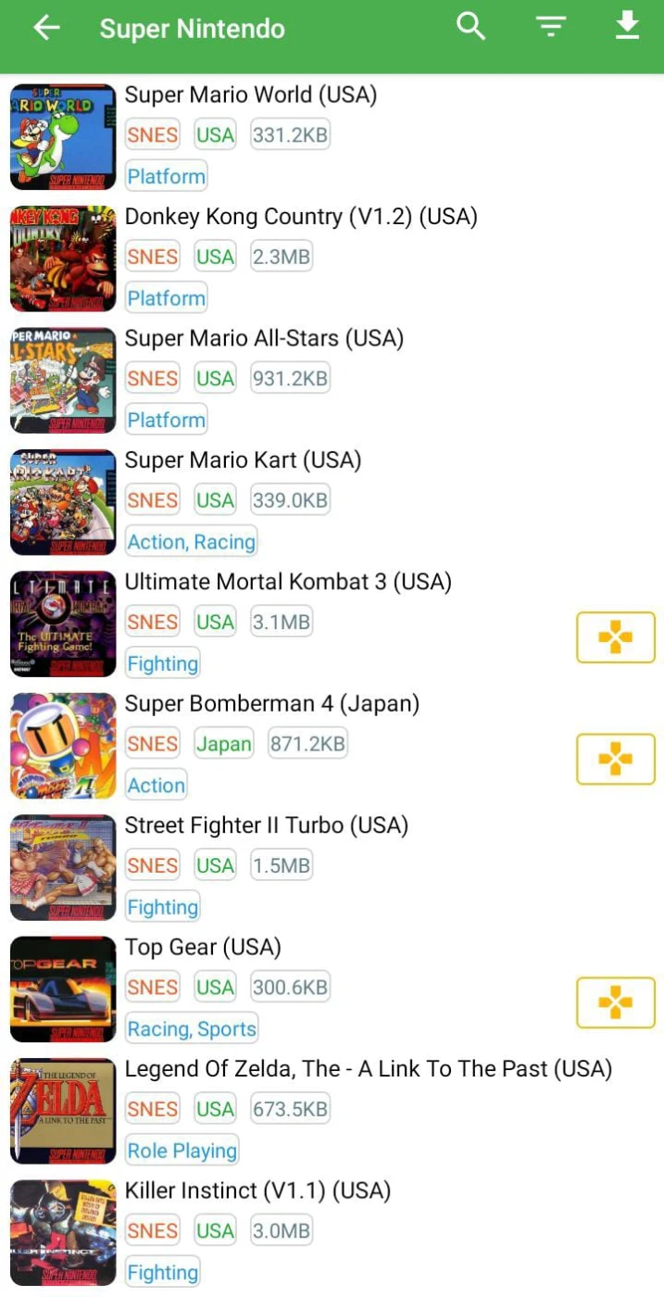Screen dimensions: 664x1297
Task: Tap the Racing, Sports genre tag
Action: click(x=191, y=1028)
